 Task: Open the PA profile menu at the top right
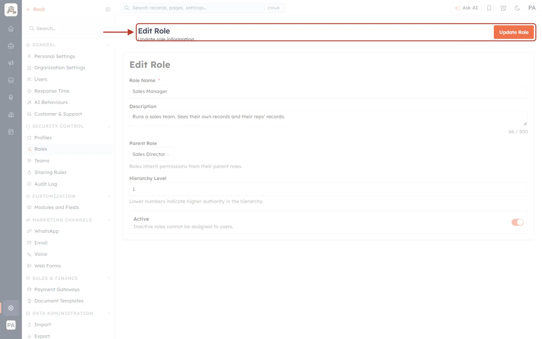(532, 8)
